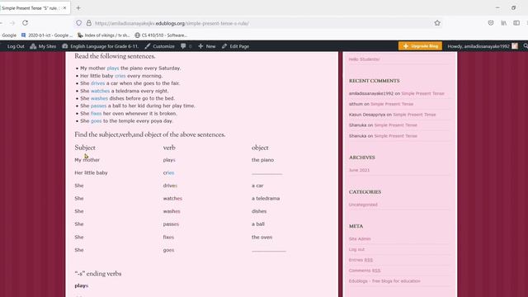The height and width of the screenshot is (297, 528).
Task: Open Edublogs free blogs for education link
Action: pos(384,280)
